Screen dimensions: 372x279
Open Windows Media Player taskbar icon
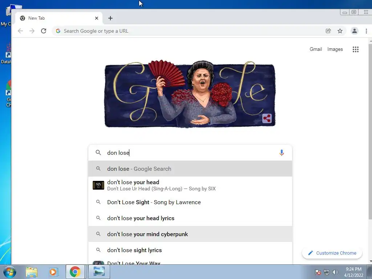53,272
